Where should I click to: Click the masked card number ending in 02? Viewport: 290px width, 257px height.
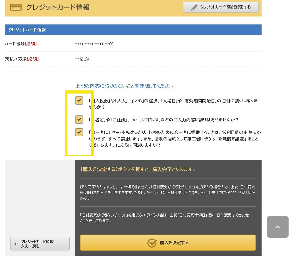[x=94, y=44]
